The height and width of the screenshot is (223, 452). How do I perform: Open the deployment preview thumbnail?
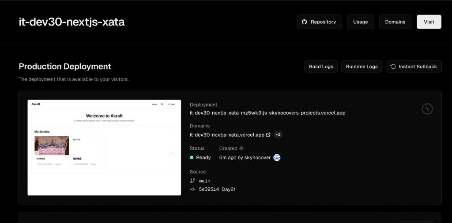pyautogui.click(x=104, y=148)
